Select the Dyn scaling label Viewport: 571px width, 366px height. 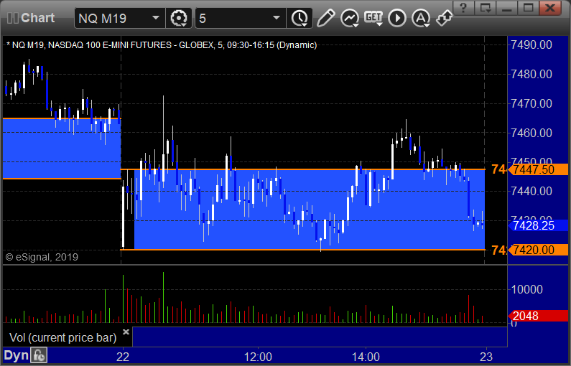coord(16,355)
